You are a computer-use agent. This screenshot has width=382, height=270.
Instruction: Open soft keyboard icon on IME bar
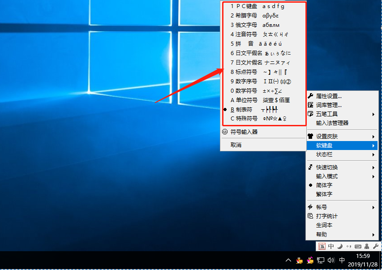[x=358, y=246]
